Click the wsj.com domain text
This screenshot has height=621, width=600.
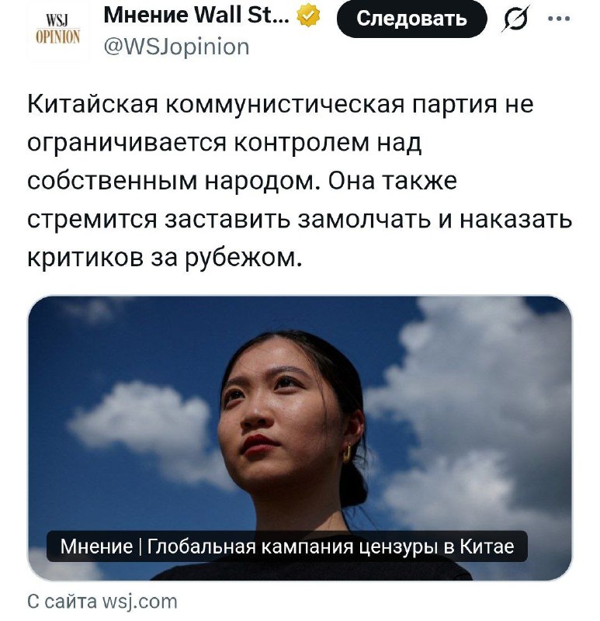[x=140, y=602]
